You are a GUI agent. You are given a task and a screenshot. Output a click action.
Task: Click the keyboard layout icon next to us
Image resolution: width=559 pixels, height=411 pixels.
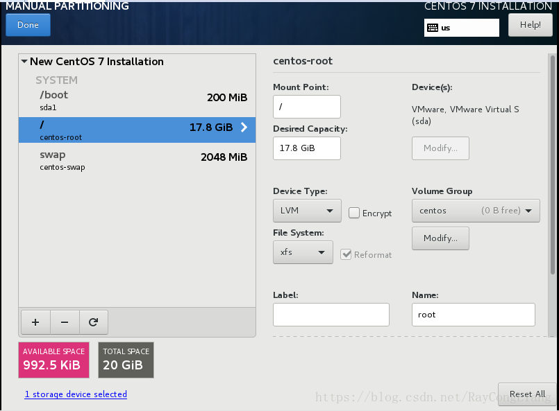pos(433,28)
